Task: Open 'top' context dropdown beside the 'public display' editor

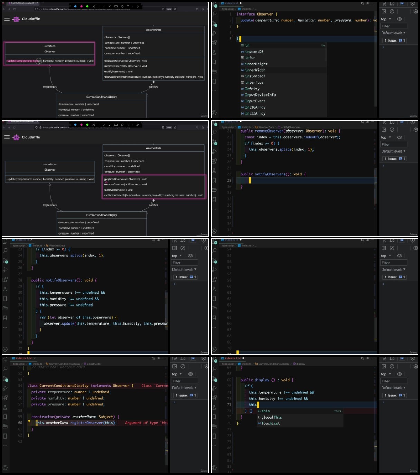Action: (386, 374)
